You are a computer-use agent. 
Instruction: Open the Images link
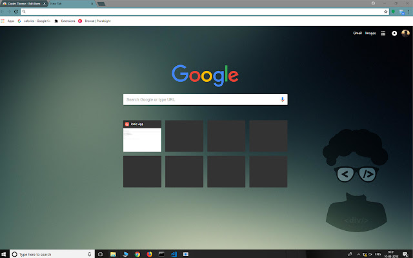click(x=370, y=33)
